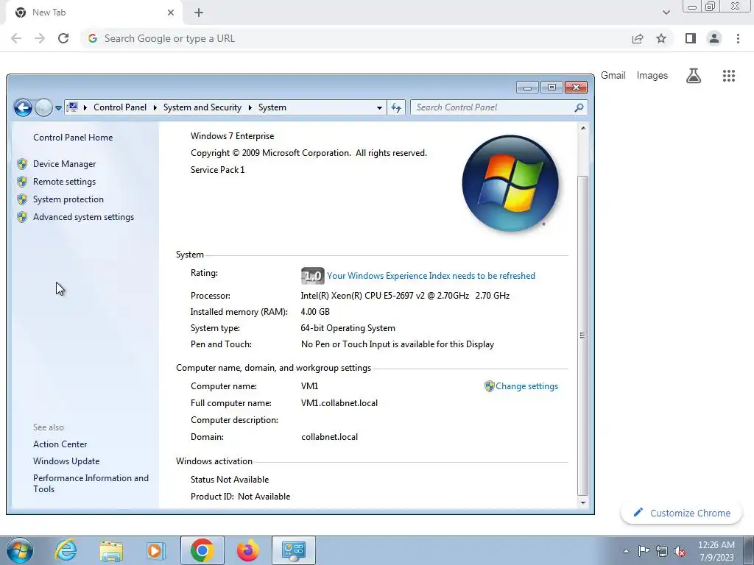Click the vertical scrollbar thumb
The image size is (754, 565).
coord(583,335)
